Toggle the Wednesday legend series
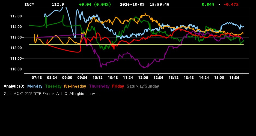 tap(75, 86)
